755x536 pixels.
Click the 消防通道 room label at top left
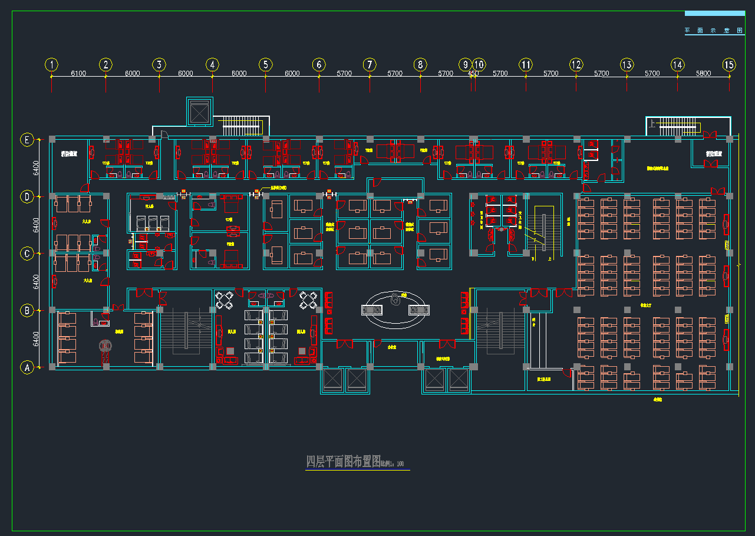pyautogui.click(x=69, y=154)
